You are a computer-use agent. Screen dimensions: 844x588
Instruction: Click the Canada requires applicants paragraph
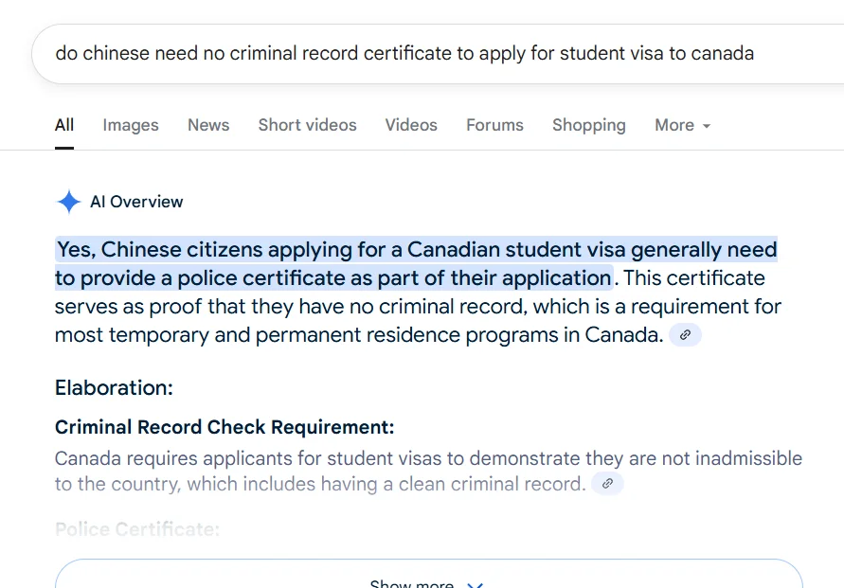[428, 459]
